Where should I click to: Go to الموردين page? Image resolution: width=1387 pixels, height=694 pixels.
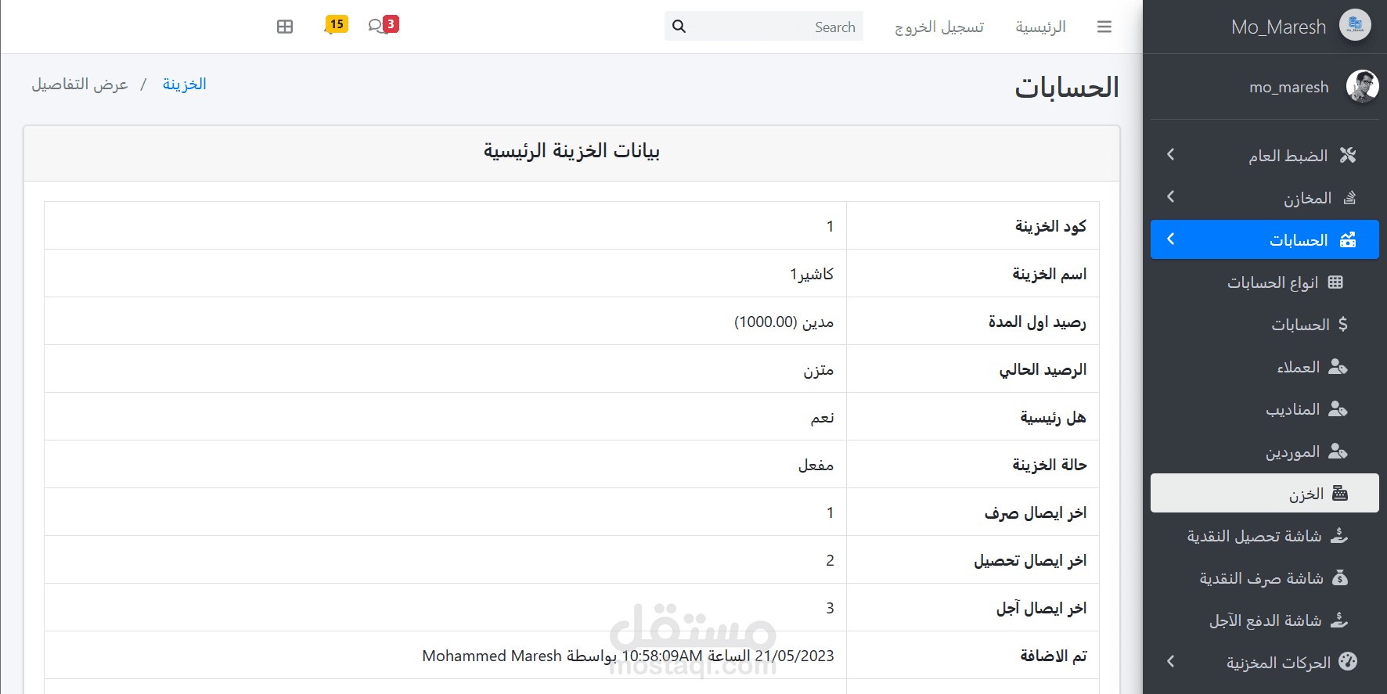1265,451
